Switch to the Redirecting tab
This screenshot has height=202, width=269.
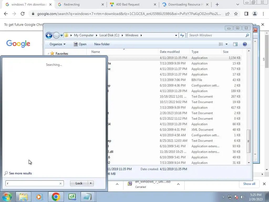81,4
